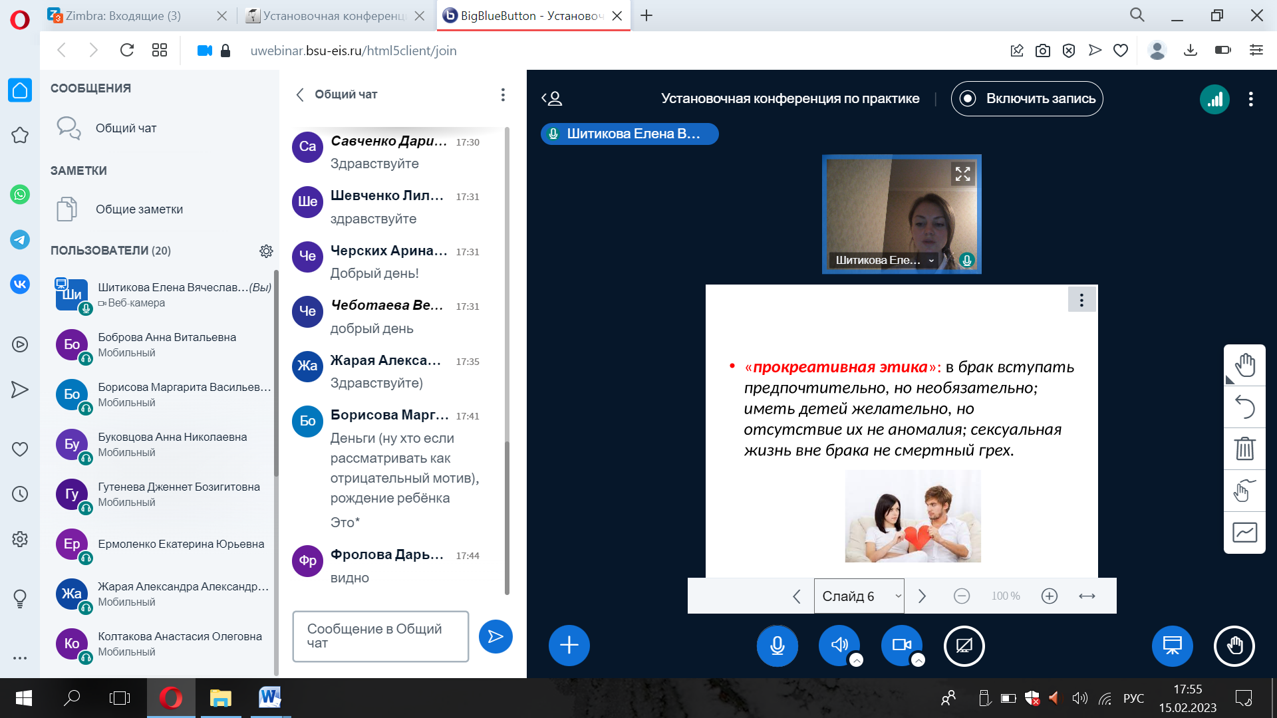The height and width of the screenshot is (718, 1277).
Task: Click the Включить запись button
Action: pos(1027,99)
